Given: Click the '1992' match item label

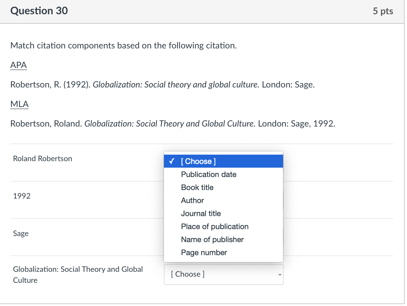Looking at the screenshot, I should tap(22, 196).
